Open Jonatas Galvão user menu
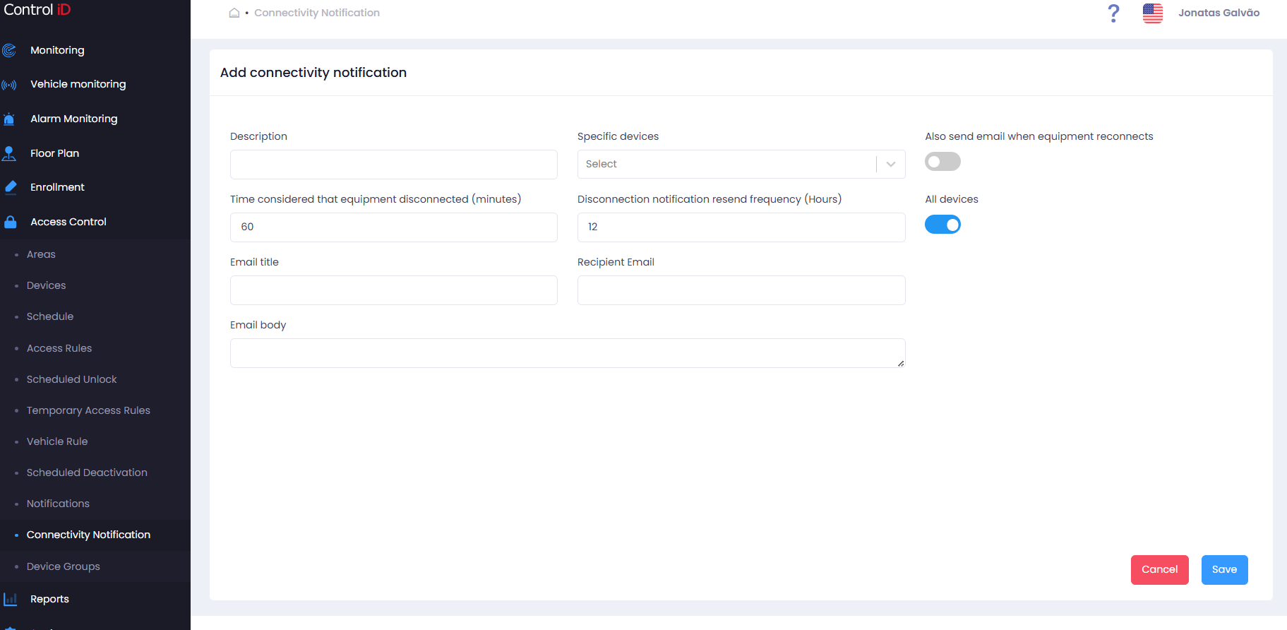 click(x=1219, y=13)
